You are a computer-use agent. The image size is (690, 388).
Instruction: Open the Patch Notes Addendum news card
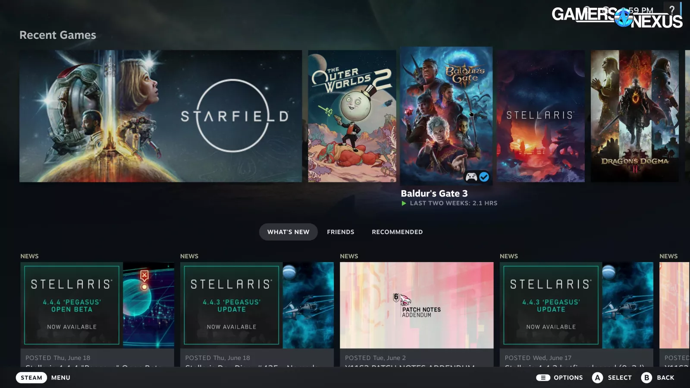coord(417,314)
